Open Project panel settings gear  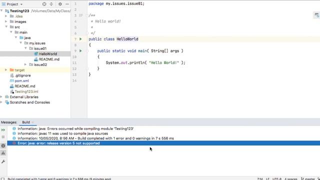pyautogui.click(x=60, y=4)
